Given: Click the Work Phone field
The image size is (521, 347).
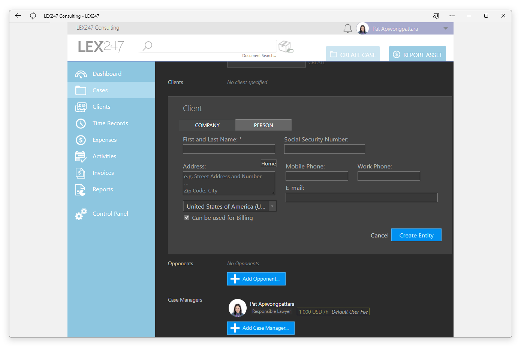Looking at the screenshot, I should (389, 176).
